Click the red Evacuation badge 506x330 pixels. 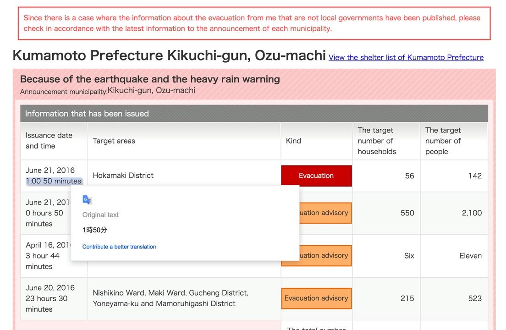[316, 176]
